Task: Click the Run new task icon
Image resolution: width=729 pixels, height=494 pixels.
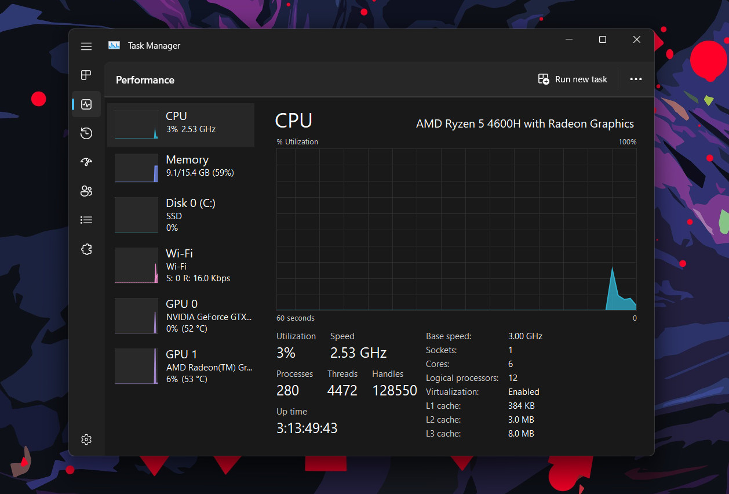Action: pyautogui.click(x=544, y=79)
